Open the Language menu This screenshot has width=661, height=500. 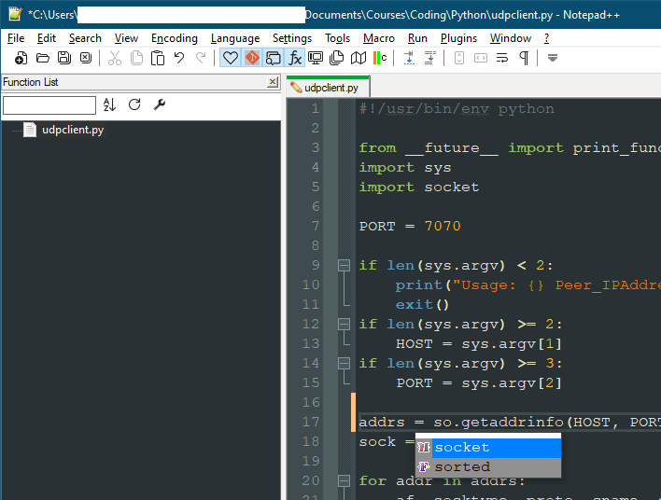click(x=235, y=38)
